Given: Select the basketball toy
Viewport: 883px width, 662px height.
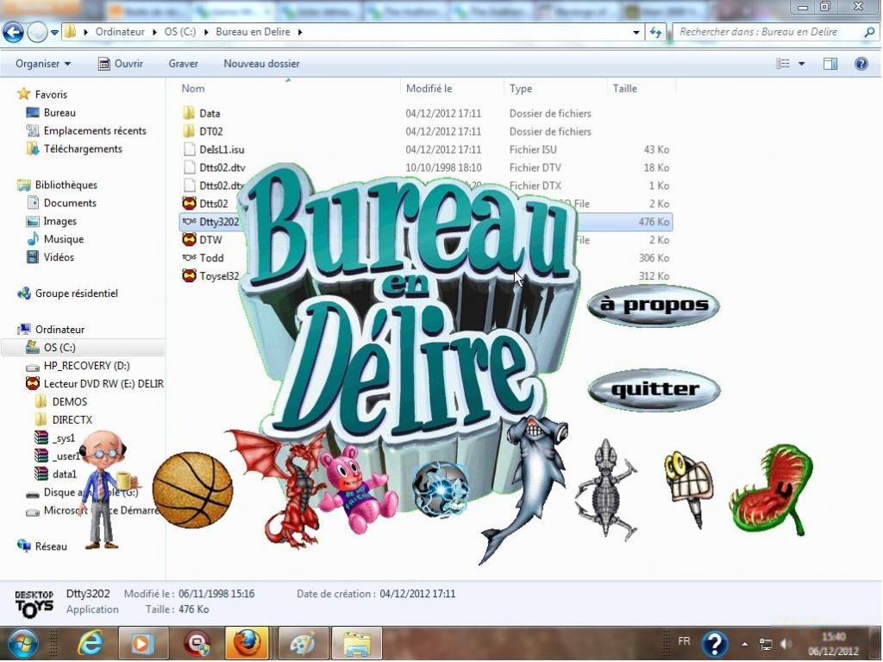Looking at the screenshot, I should pos(192,490).
